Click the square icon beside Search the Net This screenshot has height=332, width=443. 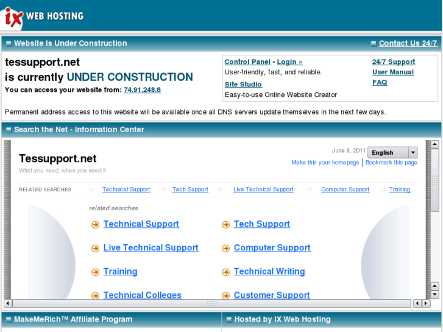(9, 130)
